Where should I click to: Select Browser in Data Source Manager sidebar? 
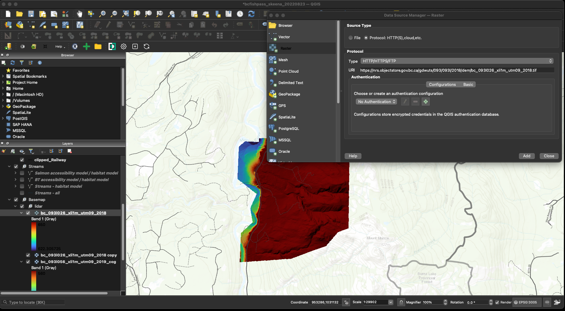[x=301, y=26]
